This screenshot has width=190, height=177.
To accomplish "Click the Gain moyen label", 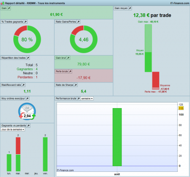I will [121, 8].
